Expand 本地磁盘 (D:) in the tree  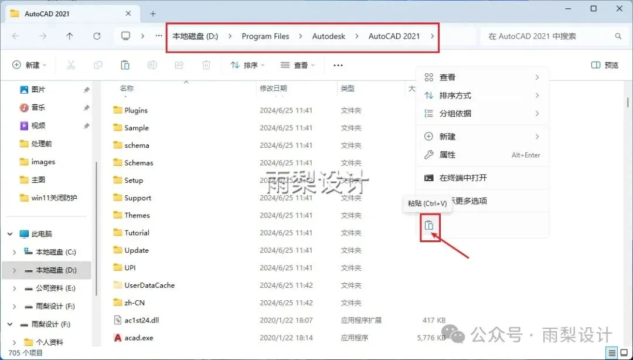(15, 270)
